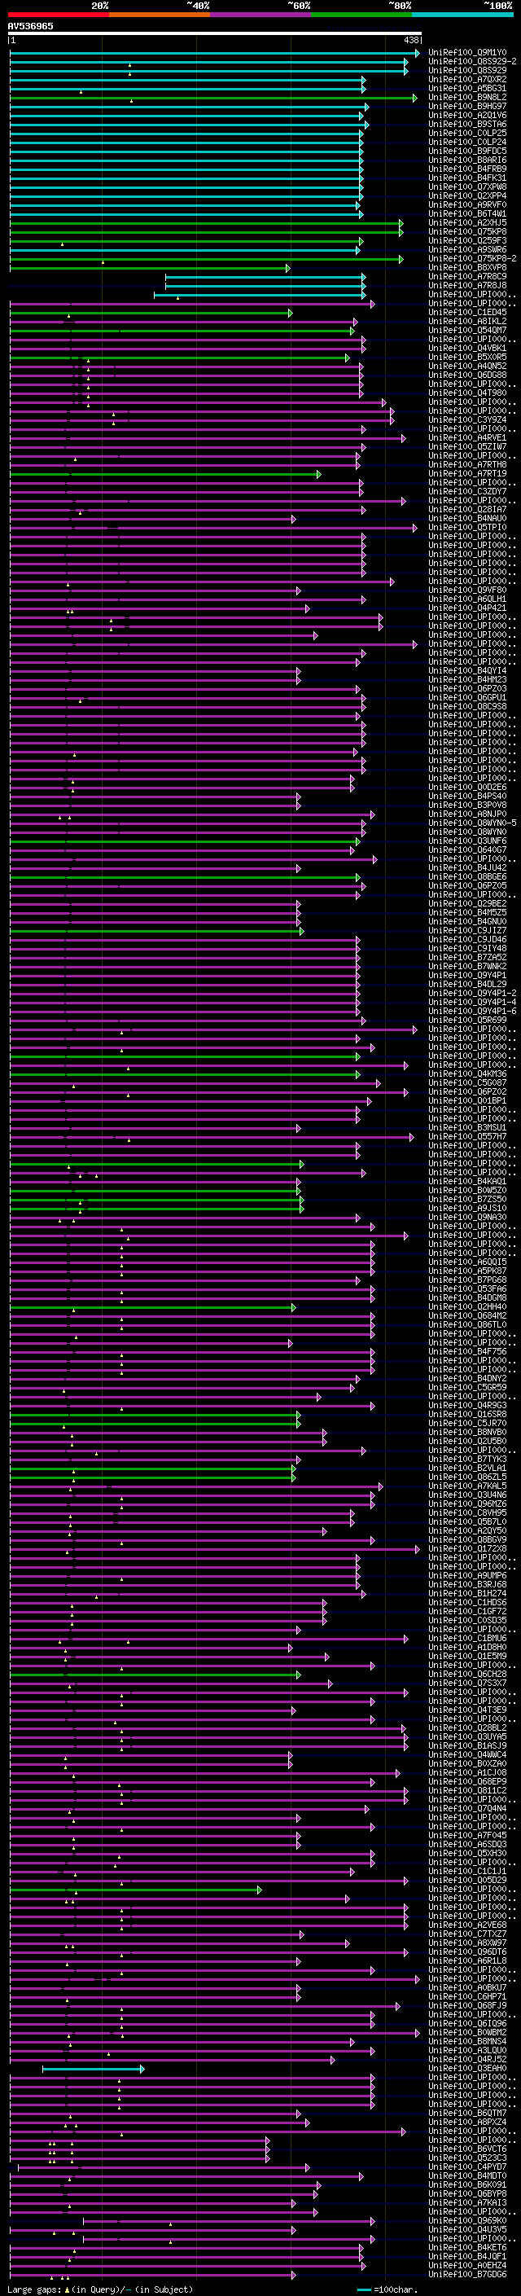Click the UniRef100_C3Y9Z4 label

[x=467, y=419]
